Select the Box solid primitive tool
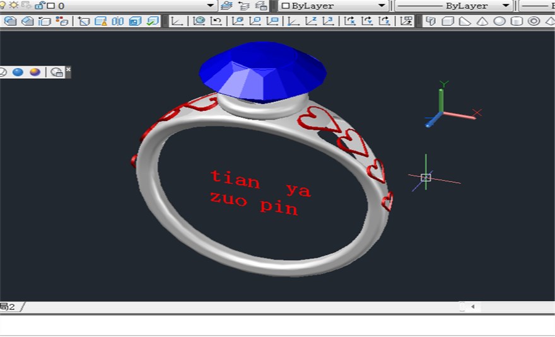The width and height of the screenshot is (555, 337). click(x=448, y=21)
